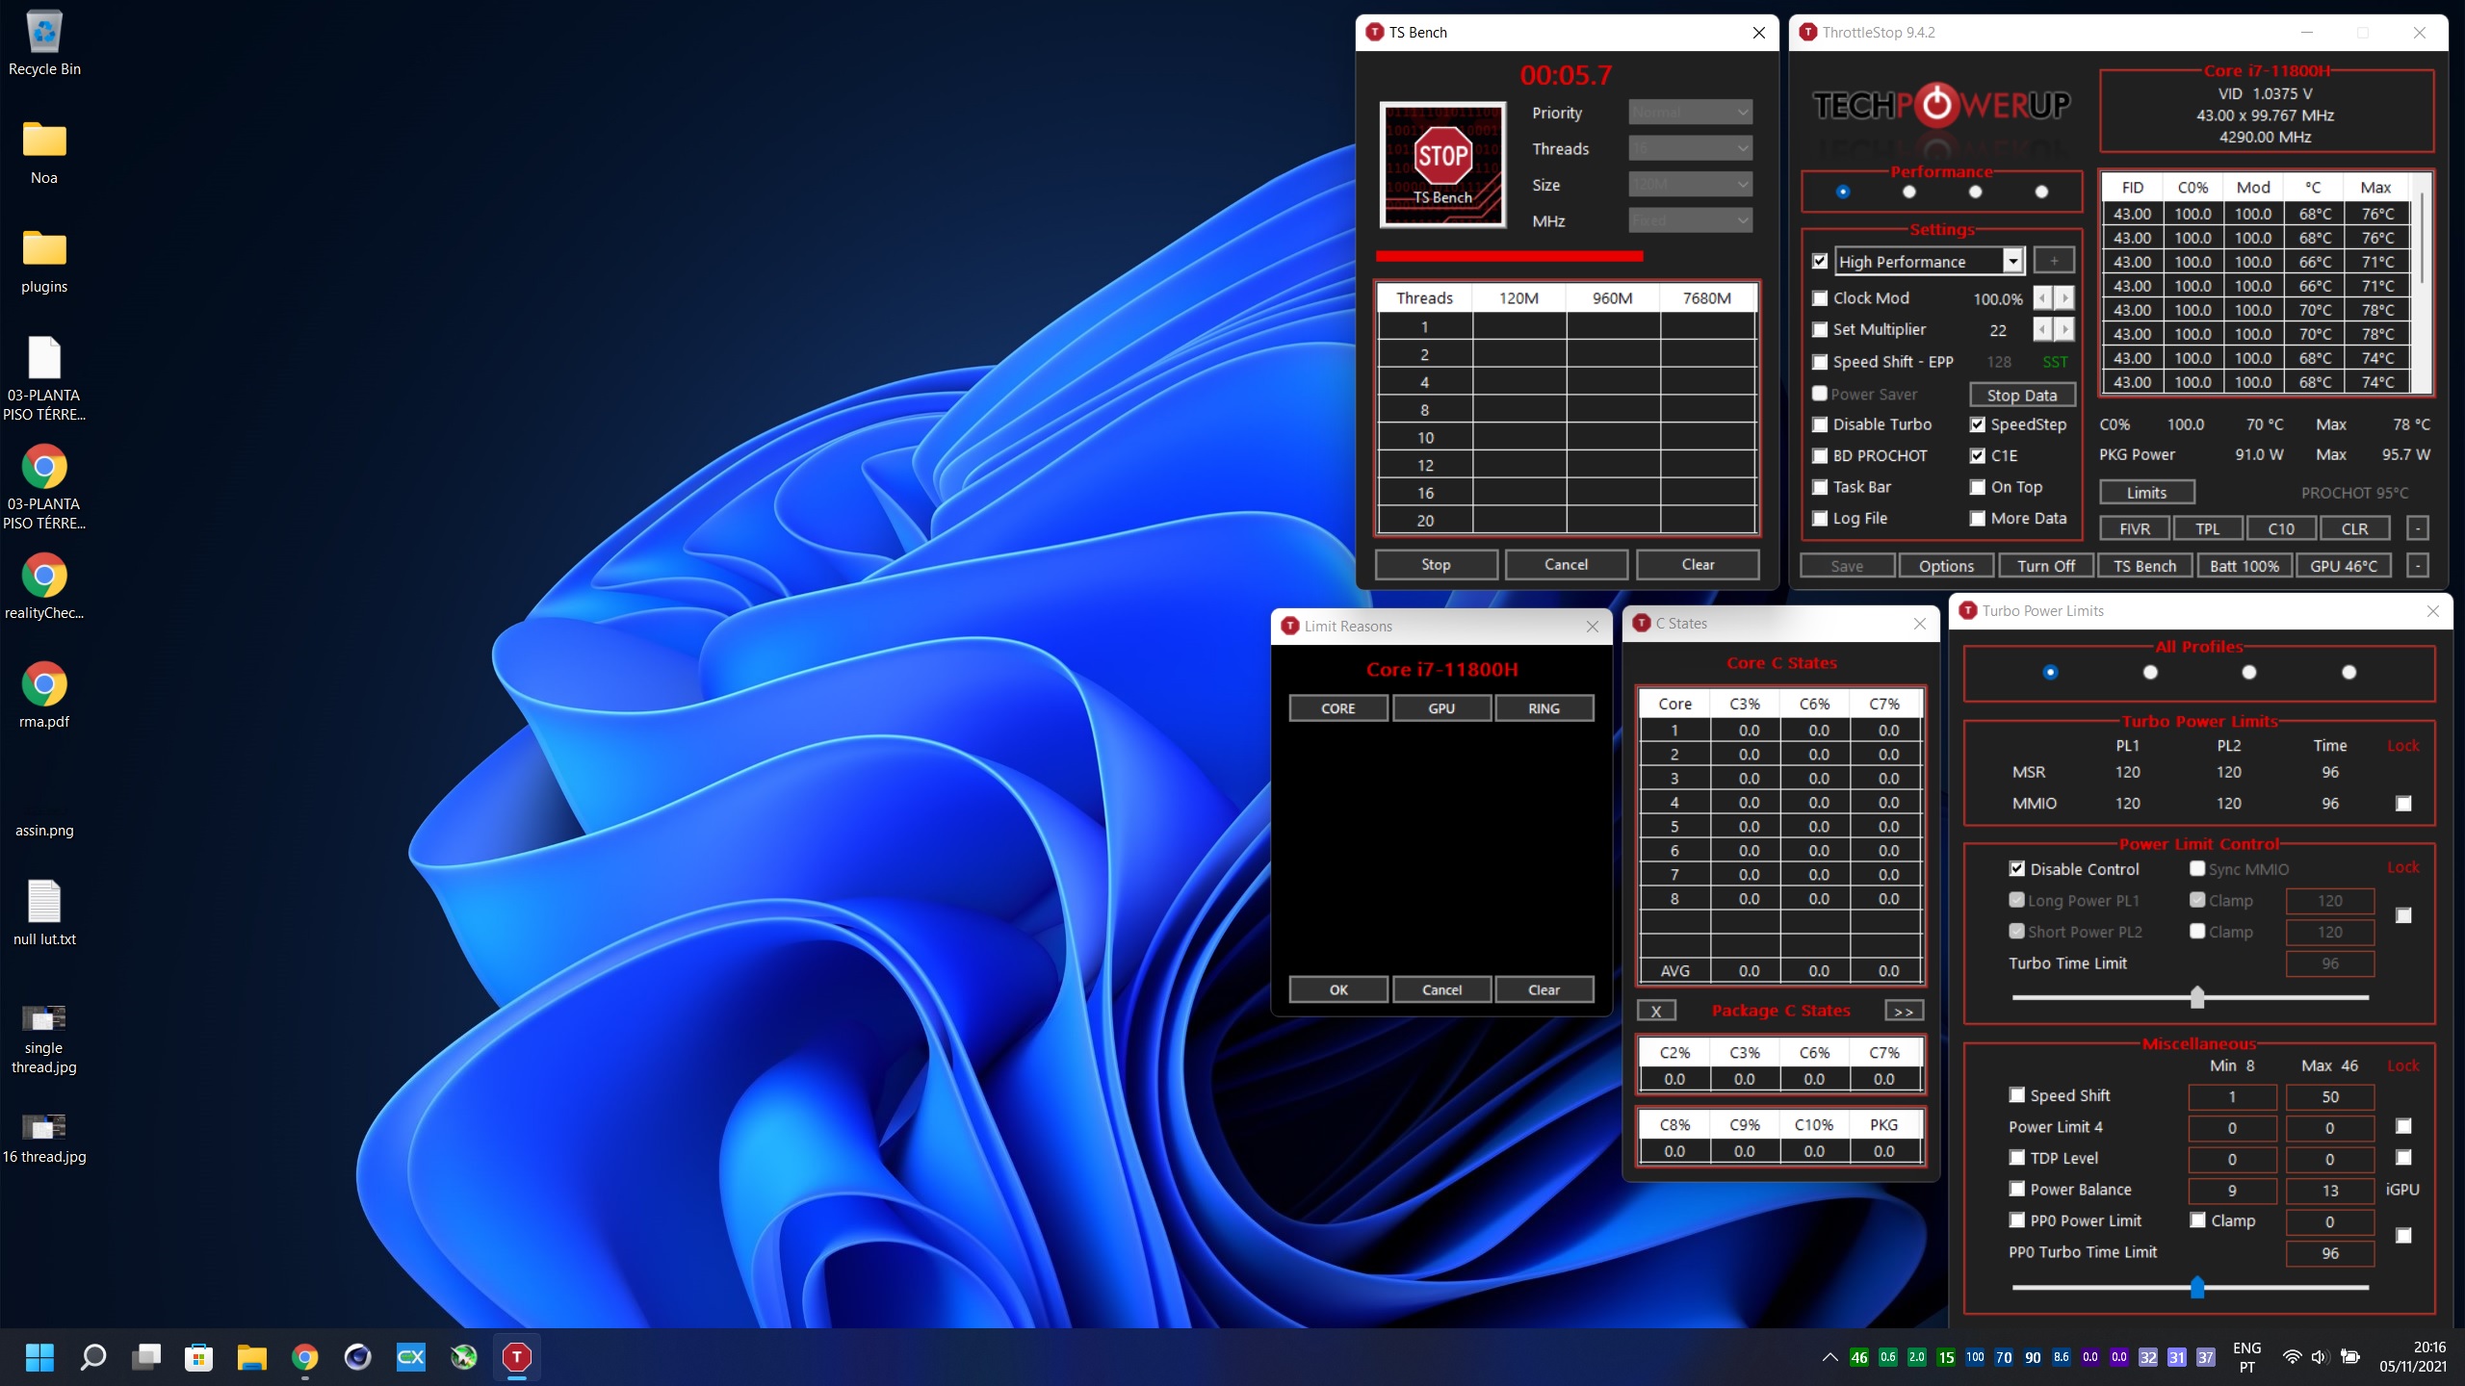Click the FIVR button
The image size is (2465, 1386).
pos(2134,529)
